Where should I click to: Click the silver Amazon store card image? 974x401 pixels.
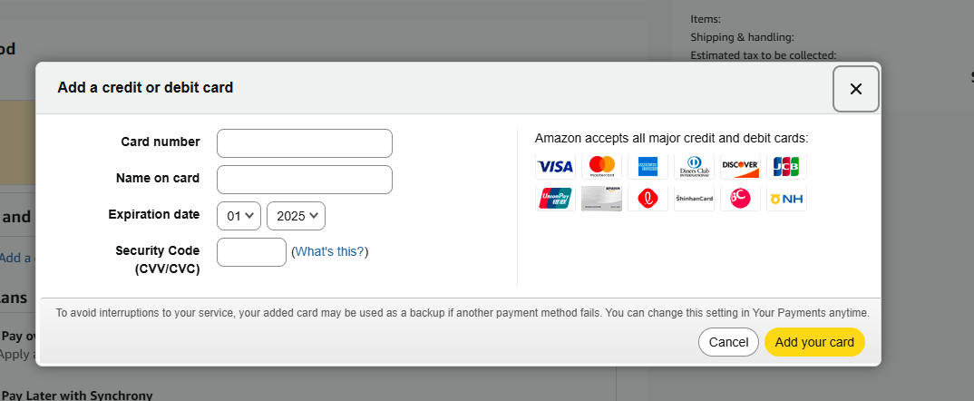pyautogui.click(x=602, y=198)
